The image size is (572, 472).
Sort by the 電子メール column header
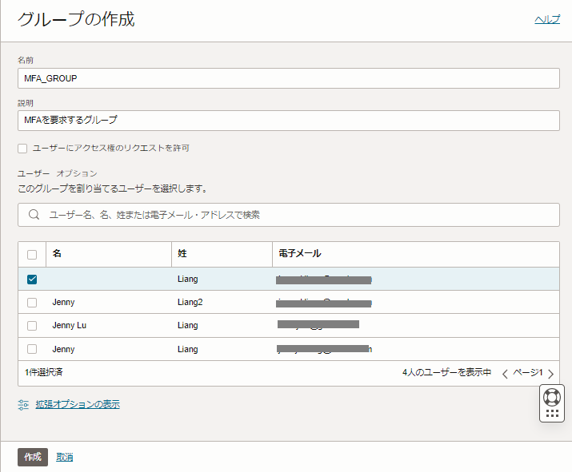pos(300,253)
